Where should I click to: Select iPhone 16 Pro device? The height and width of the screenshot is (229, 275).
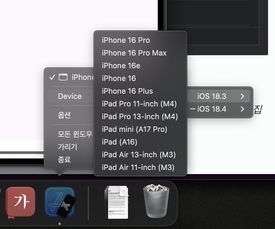(x=140, y=40)
